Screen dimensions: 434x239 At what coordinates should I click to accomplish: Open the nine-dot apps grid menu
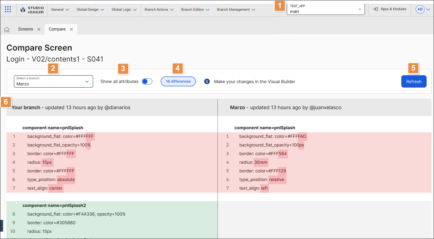tap(8, 9)
